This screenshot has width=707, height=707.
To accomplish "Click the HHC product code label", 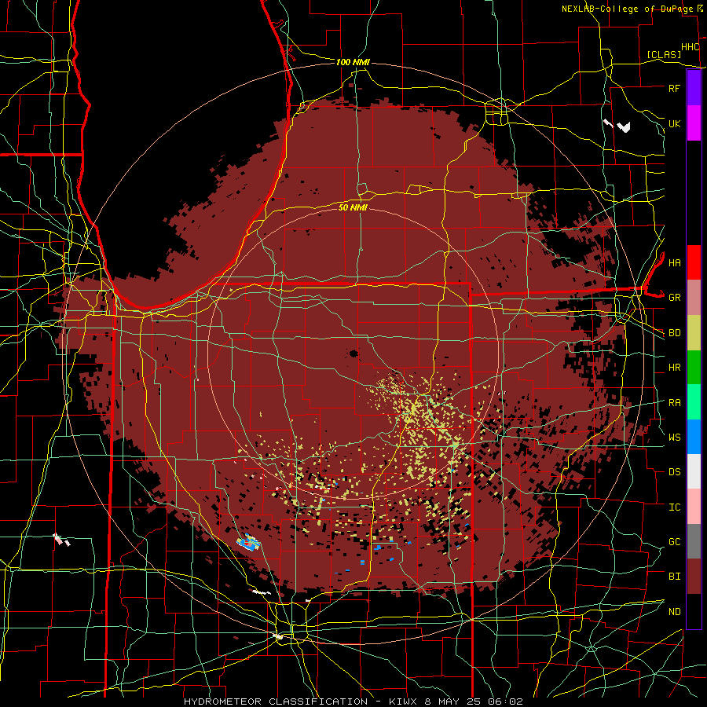I will coord(690,47).
